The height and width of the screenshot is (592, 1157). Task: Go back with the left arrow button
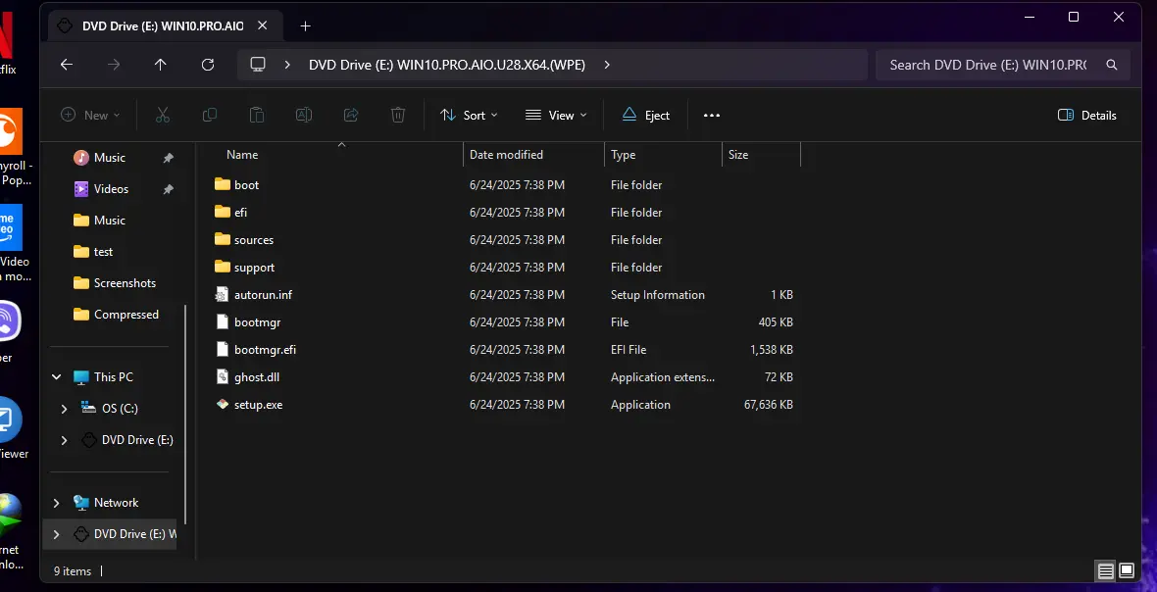point(67,65)
